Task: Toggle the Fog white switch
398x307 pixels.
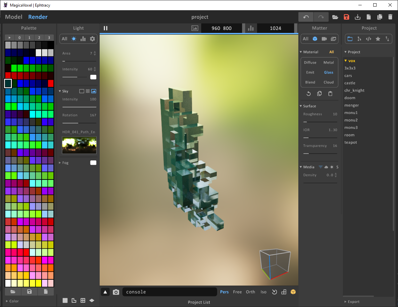Action: click(x=93, y=163)
